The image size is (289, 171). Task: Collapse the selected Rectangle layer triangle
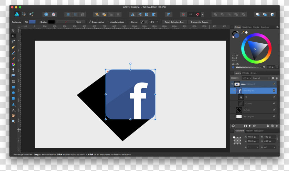[x=234, y=90]
